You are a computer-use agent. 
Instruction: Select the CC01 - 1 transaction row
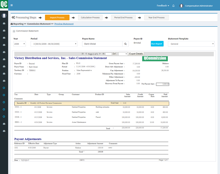pos(91,107)
